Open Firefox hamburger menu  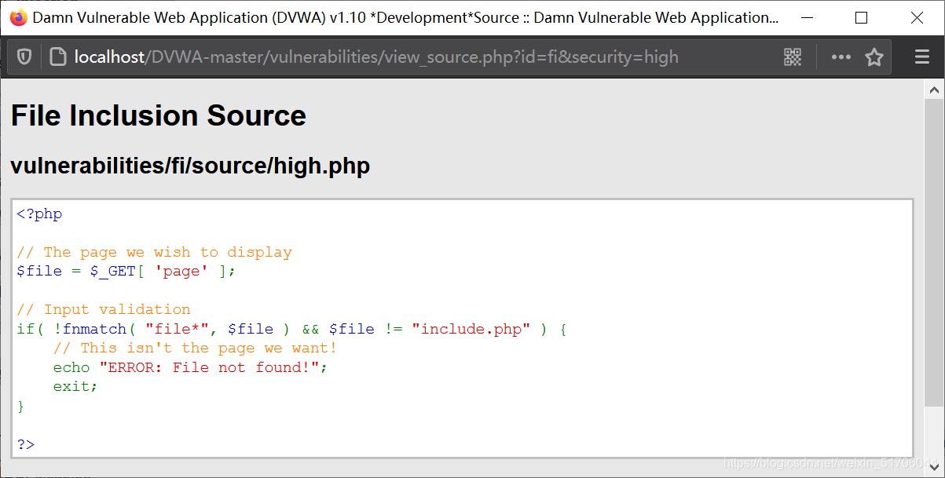(922, 57)
